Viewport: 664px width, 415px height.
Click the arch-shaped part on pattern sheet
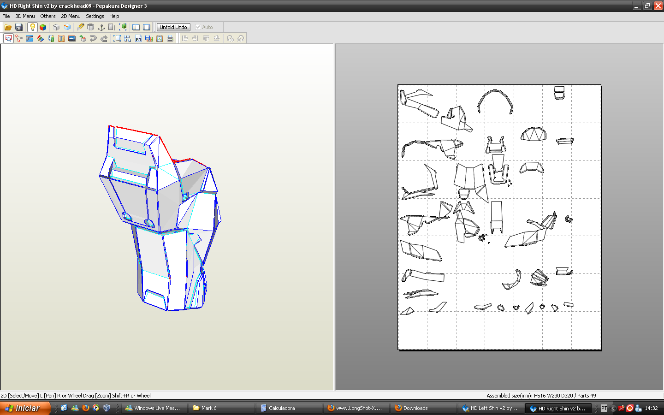496,101
